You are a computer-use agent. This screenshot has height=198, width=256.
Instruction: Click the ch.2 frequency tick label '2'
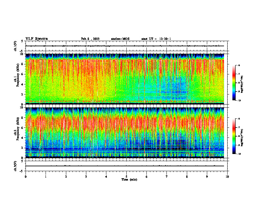click(x=22, y=148)
